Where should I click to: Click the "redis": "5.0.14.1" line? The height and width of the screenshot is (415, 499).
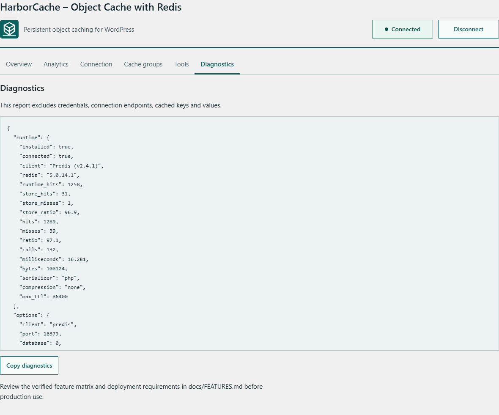pos(49,175)
